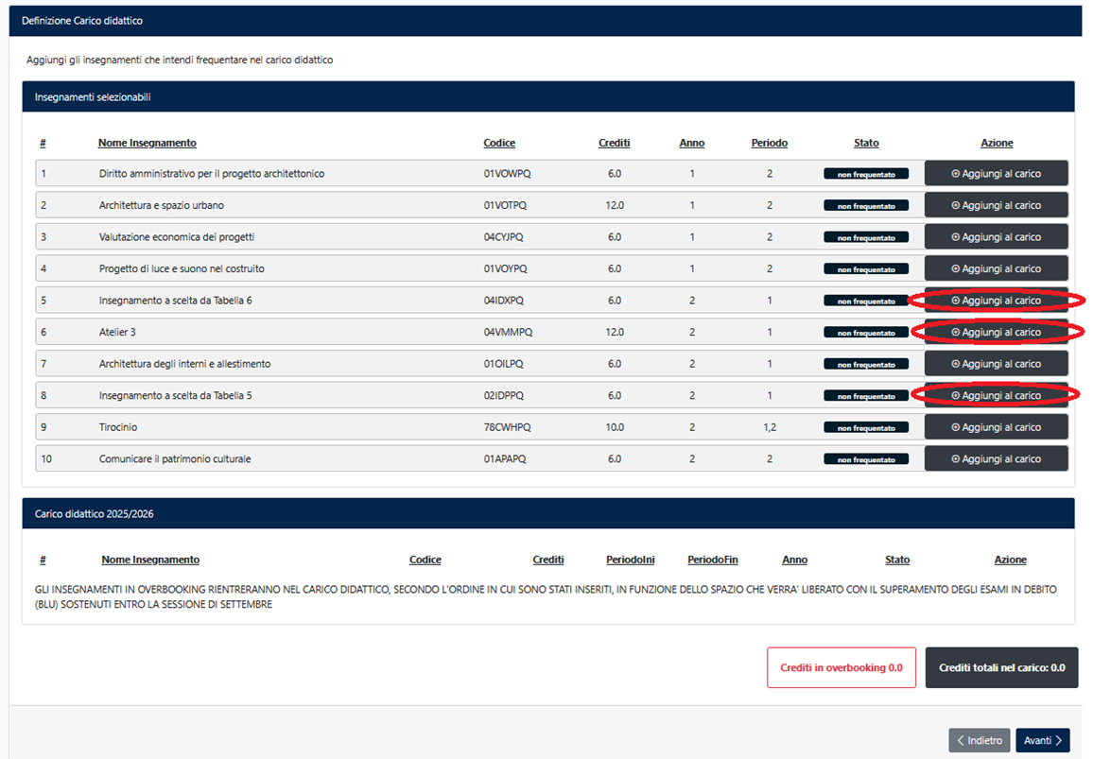The width and height of the screenshot is (1111, 759).
Task: Click Aggiungi al carico for Valutazione economica
Action: pos(996,237)
